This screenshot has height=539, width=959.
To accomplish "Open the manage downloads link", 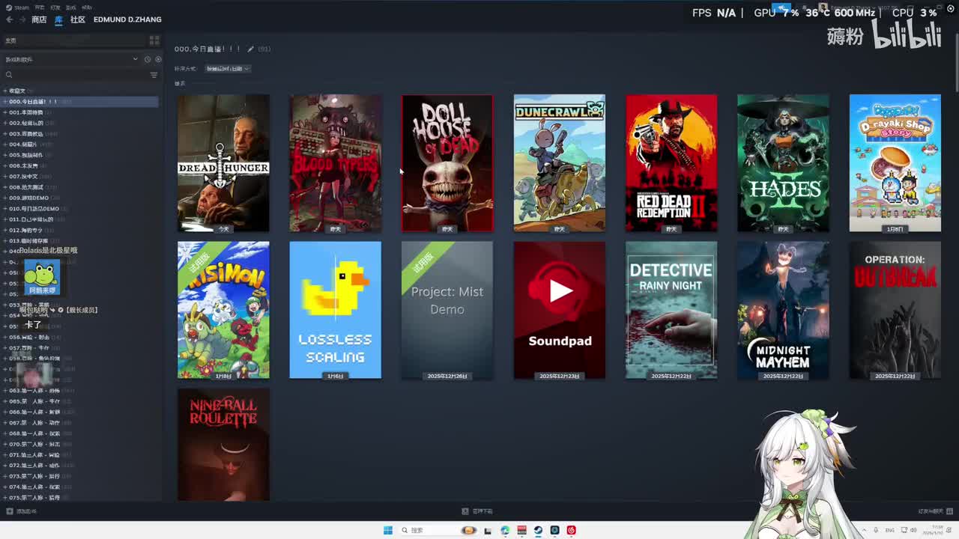I will point(478,511).
